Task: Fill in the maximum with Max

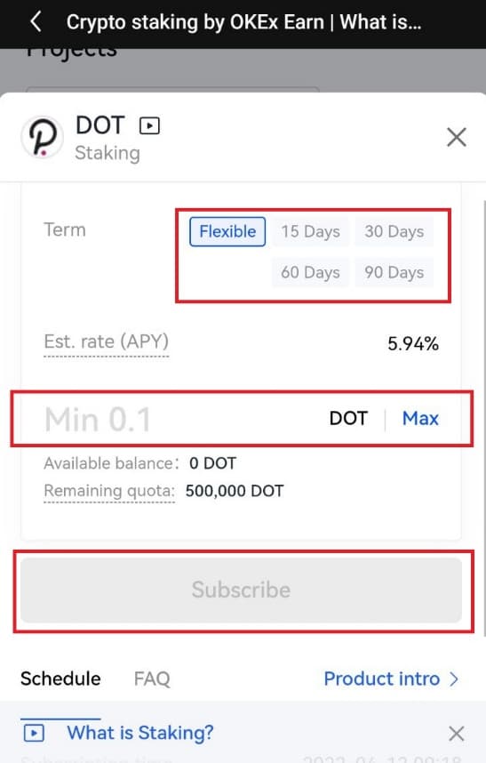Action: coord(420,419)
